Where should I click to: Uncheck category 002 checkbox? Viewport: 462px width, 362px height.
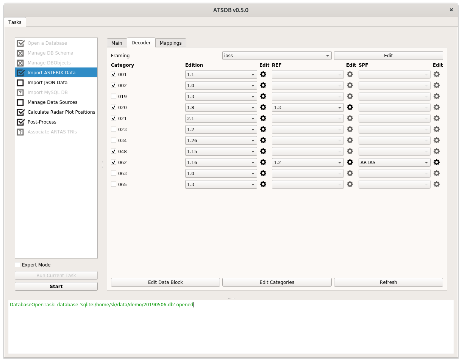pyautogui.click(x=114, y=86)
